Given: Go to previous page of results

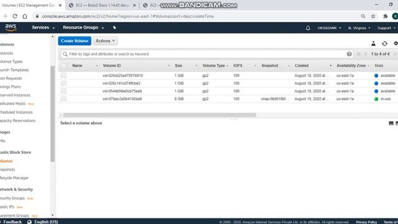Looking at the screenshot, I should coord(366,54).
